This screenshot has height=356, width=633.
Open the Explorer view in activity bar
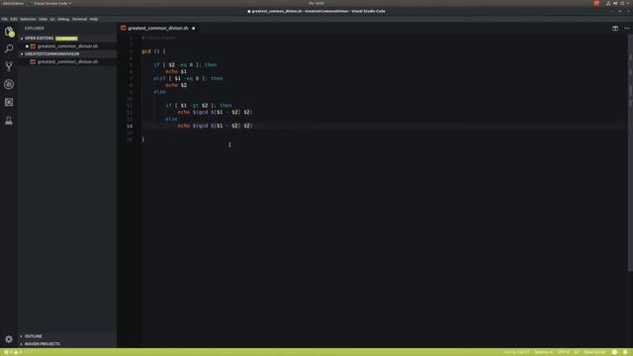point(9,32)
